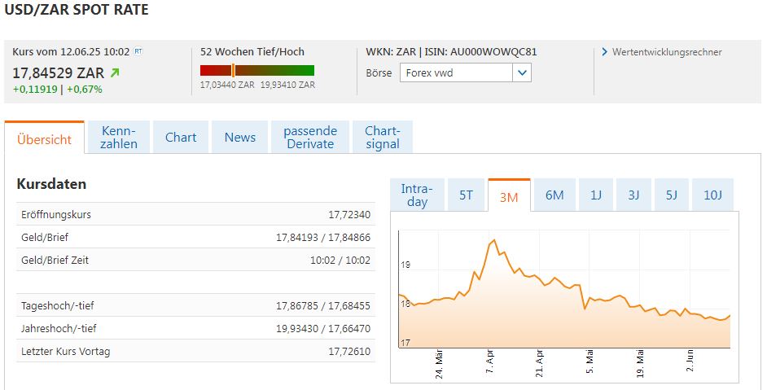Viewport: 767px width, 390px height.
Task: Click the 5. Mai axis label
Action: click(x=589, y=362)
